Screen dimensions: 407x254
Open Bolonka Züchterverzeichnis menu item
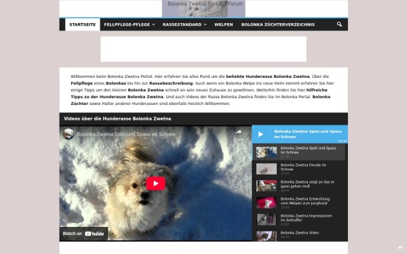(277, 24)
